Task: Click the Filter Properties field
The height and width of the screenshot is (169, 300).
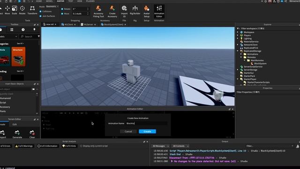Action: (x=268, y=92)
